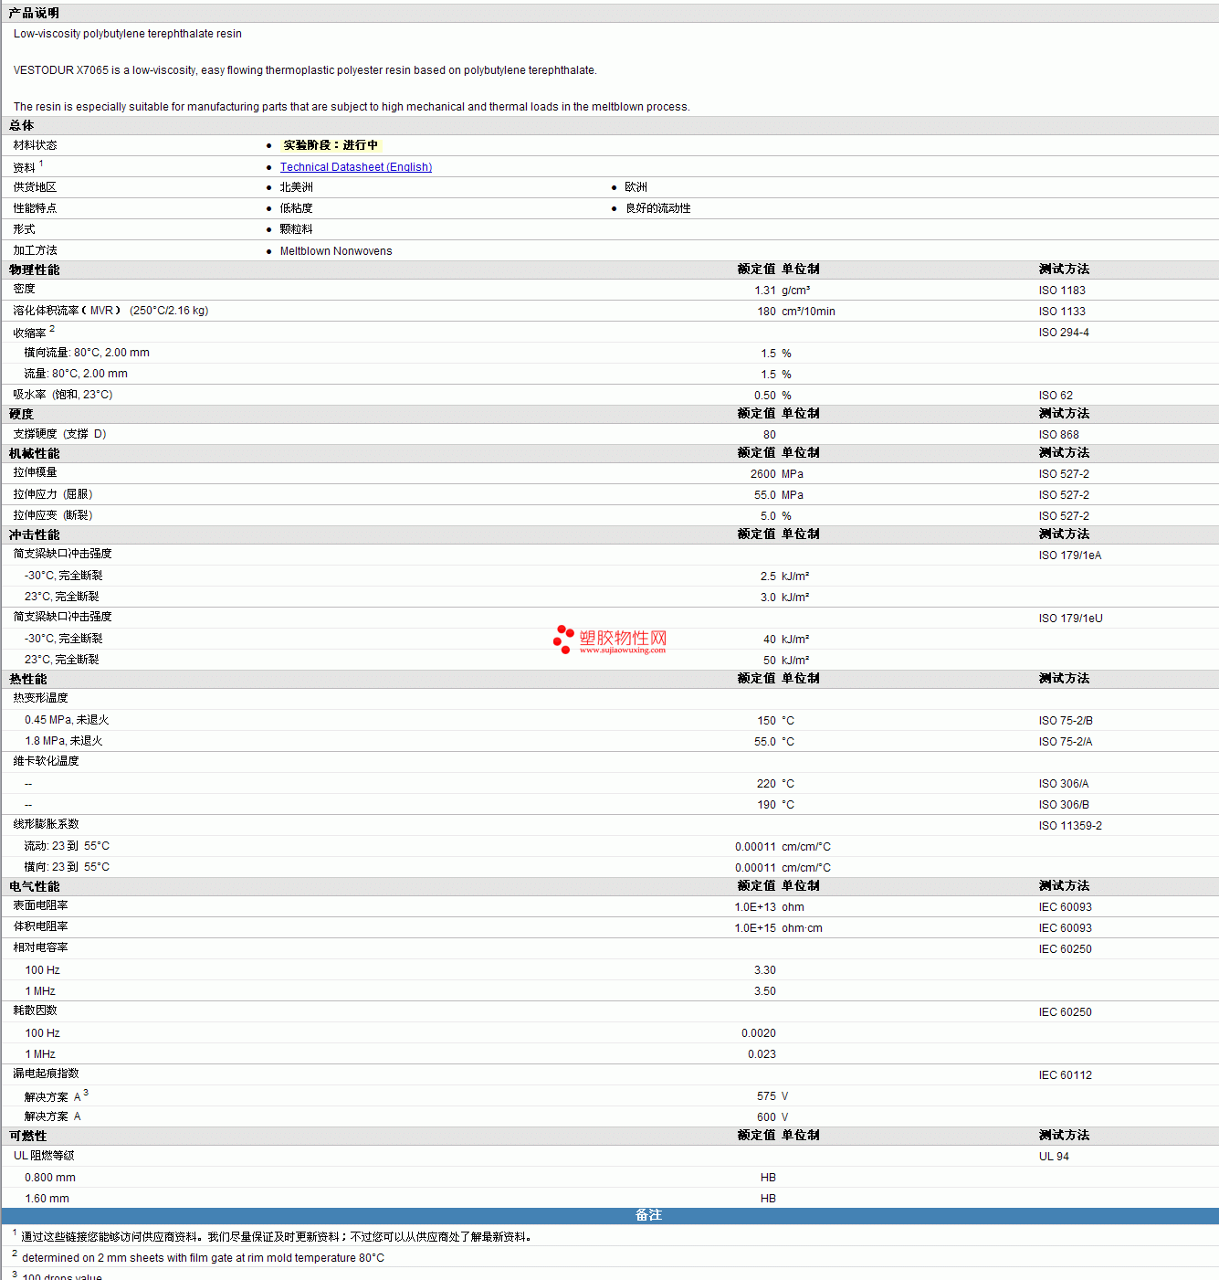
Task: Select the hardness value 80
Action: (x=770, y=435)
